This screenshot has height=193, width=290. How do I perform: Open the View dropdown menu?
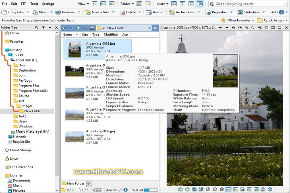83,4
